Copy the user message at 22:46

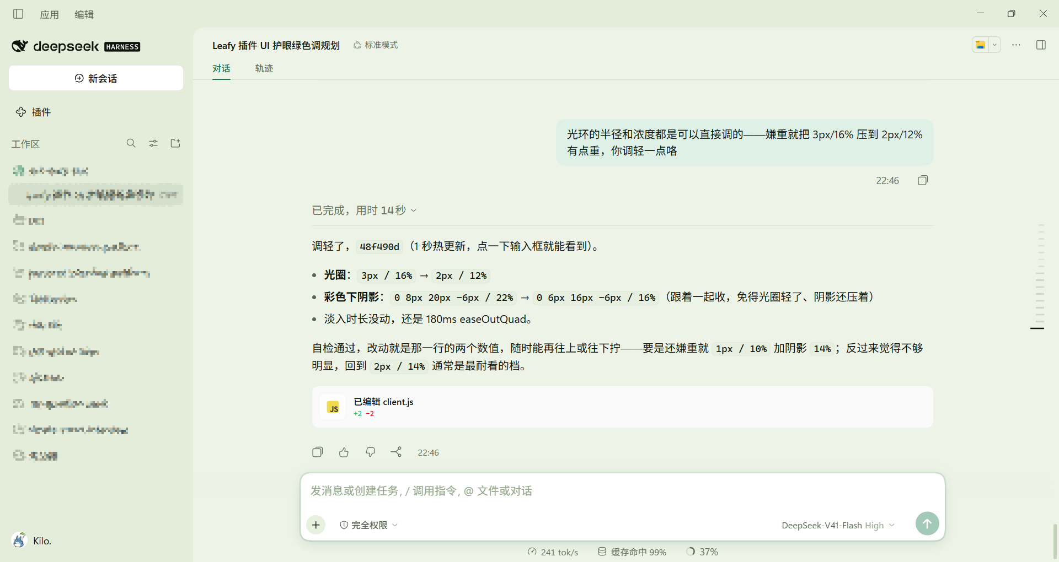pos(923,180)
